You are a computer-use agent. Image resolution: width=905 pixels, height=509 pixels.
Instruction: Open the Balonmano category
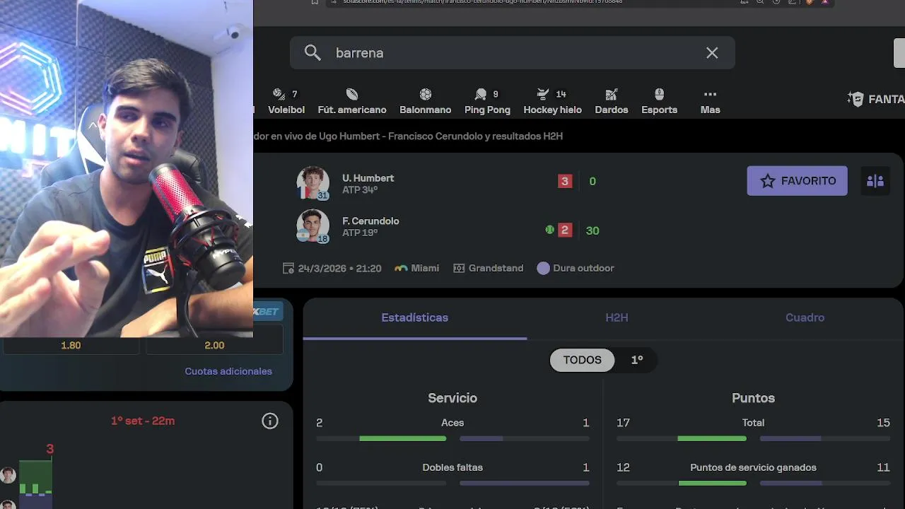[425, 102]
